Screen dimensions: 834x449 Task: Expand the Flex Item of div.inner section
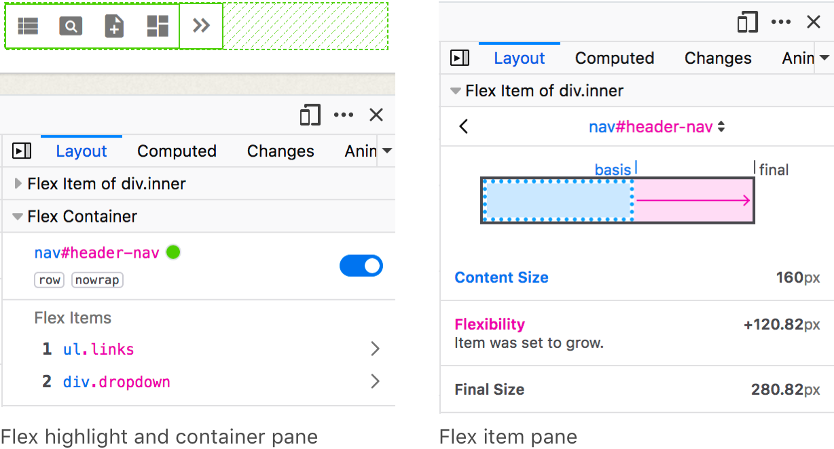(18, 184)
